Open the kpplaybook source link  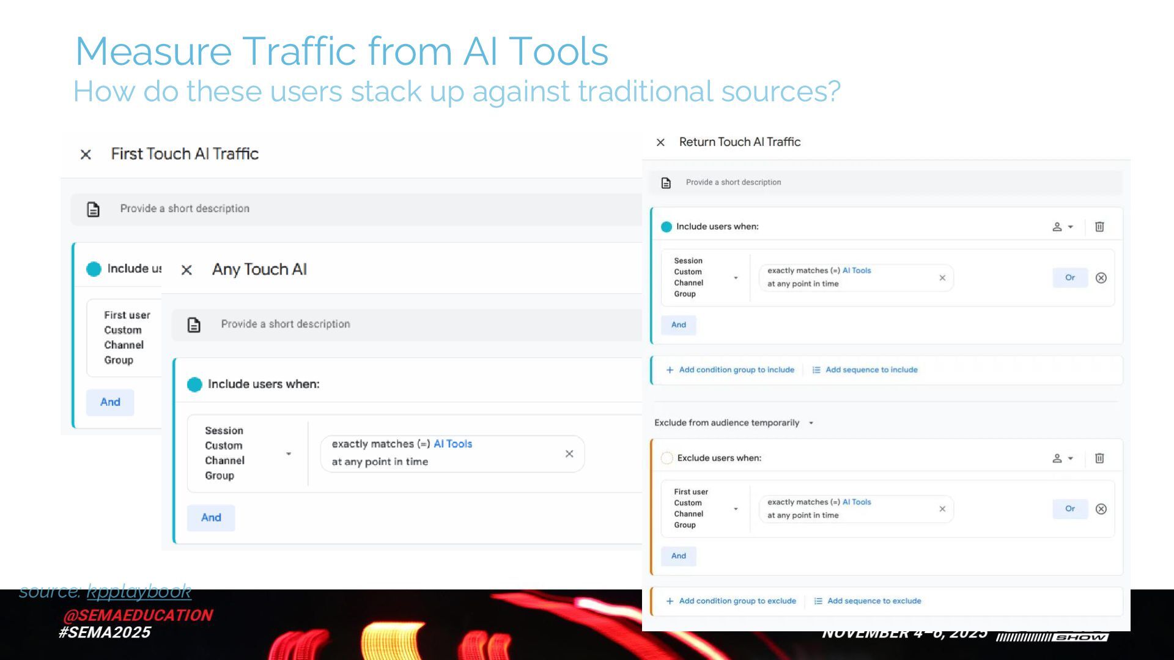point(139,591)
